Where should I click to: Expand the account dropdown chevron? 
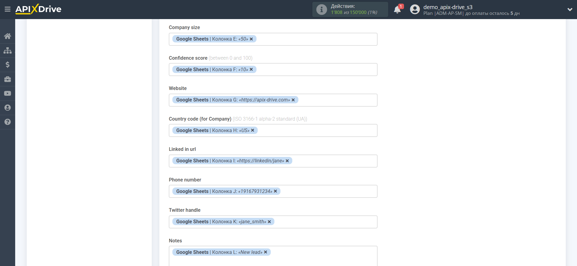click(x=570, y=9)
